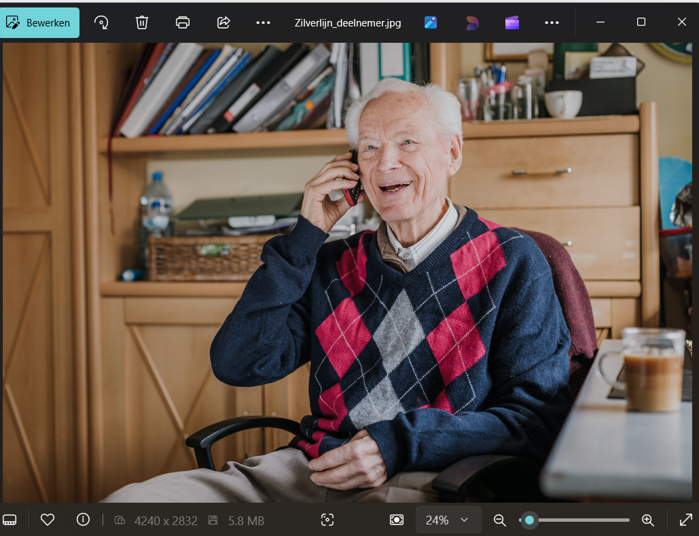Click the Zilverlijn_deelnemer.jpg file name

pyautogui.click(x=348, y=22)
